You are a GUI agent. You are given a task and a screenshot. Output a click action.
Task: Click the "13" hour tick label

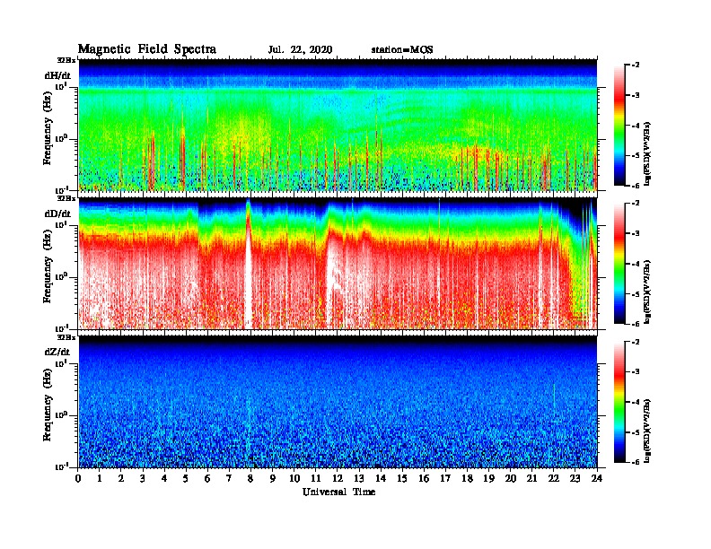(359, 479)
